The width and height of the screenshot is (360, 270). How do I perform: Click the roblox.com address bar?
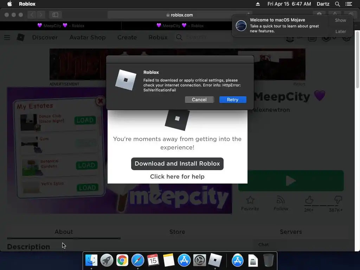click(180, 15)
